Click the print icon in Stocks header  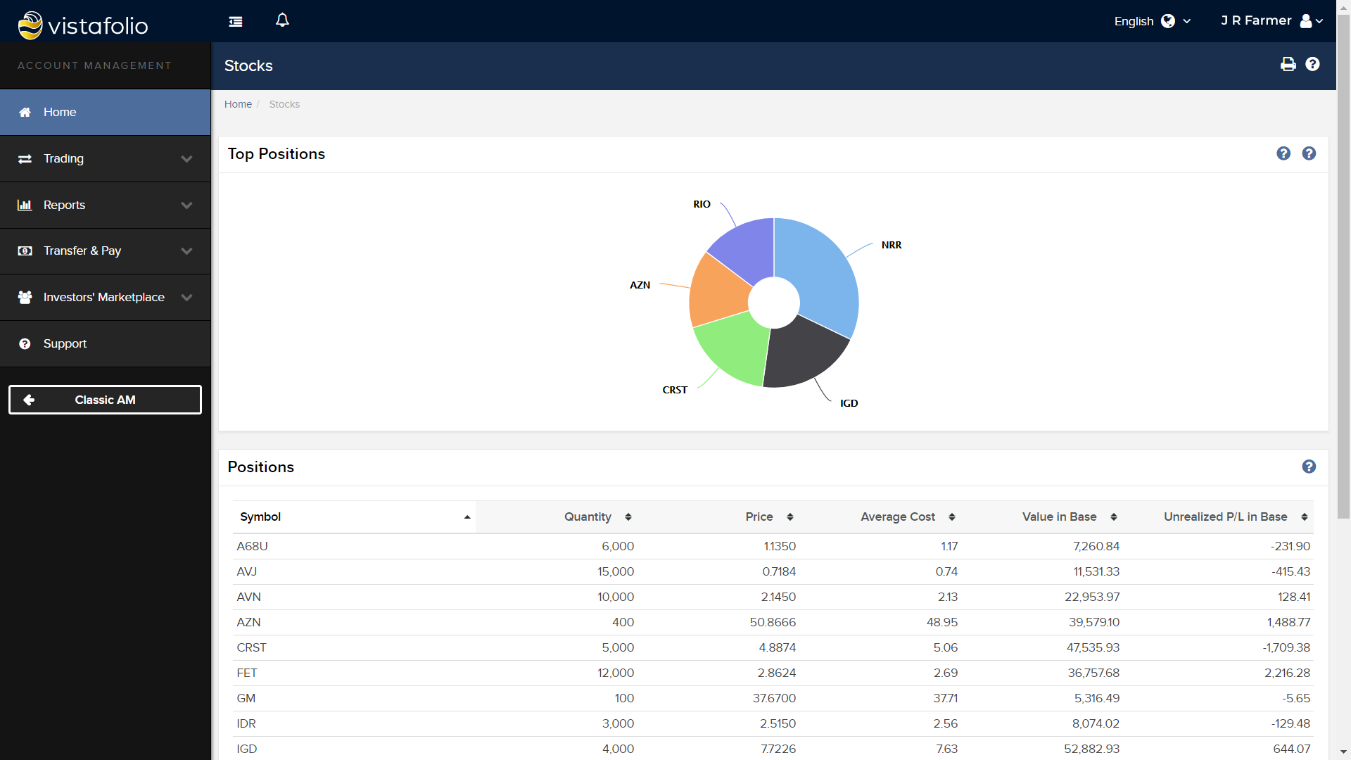(1288, 65)
